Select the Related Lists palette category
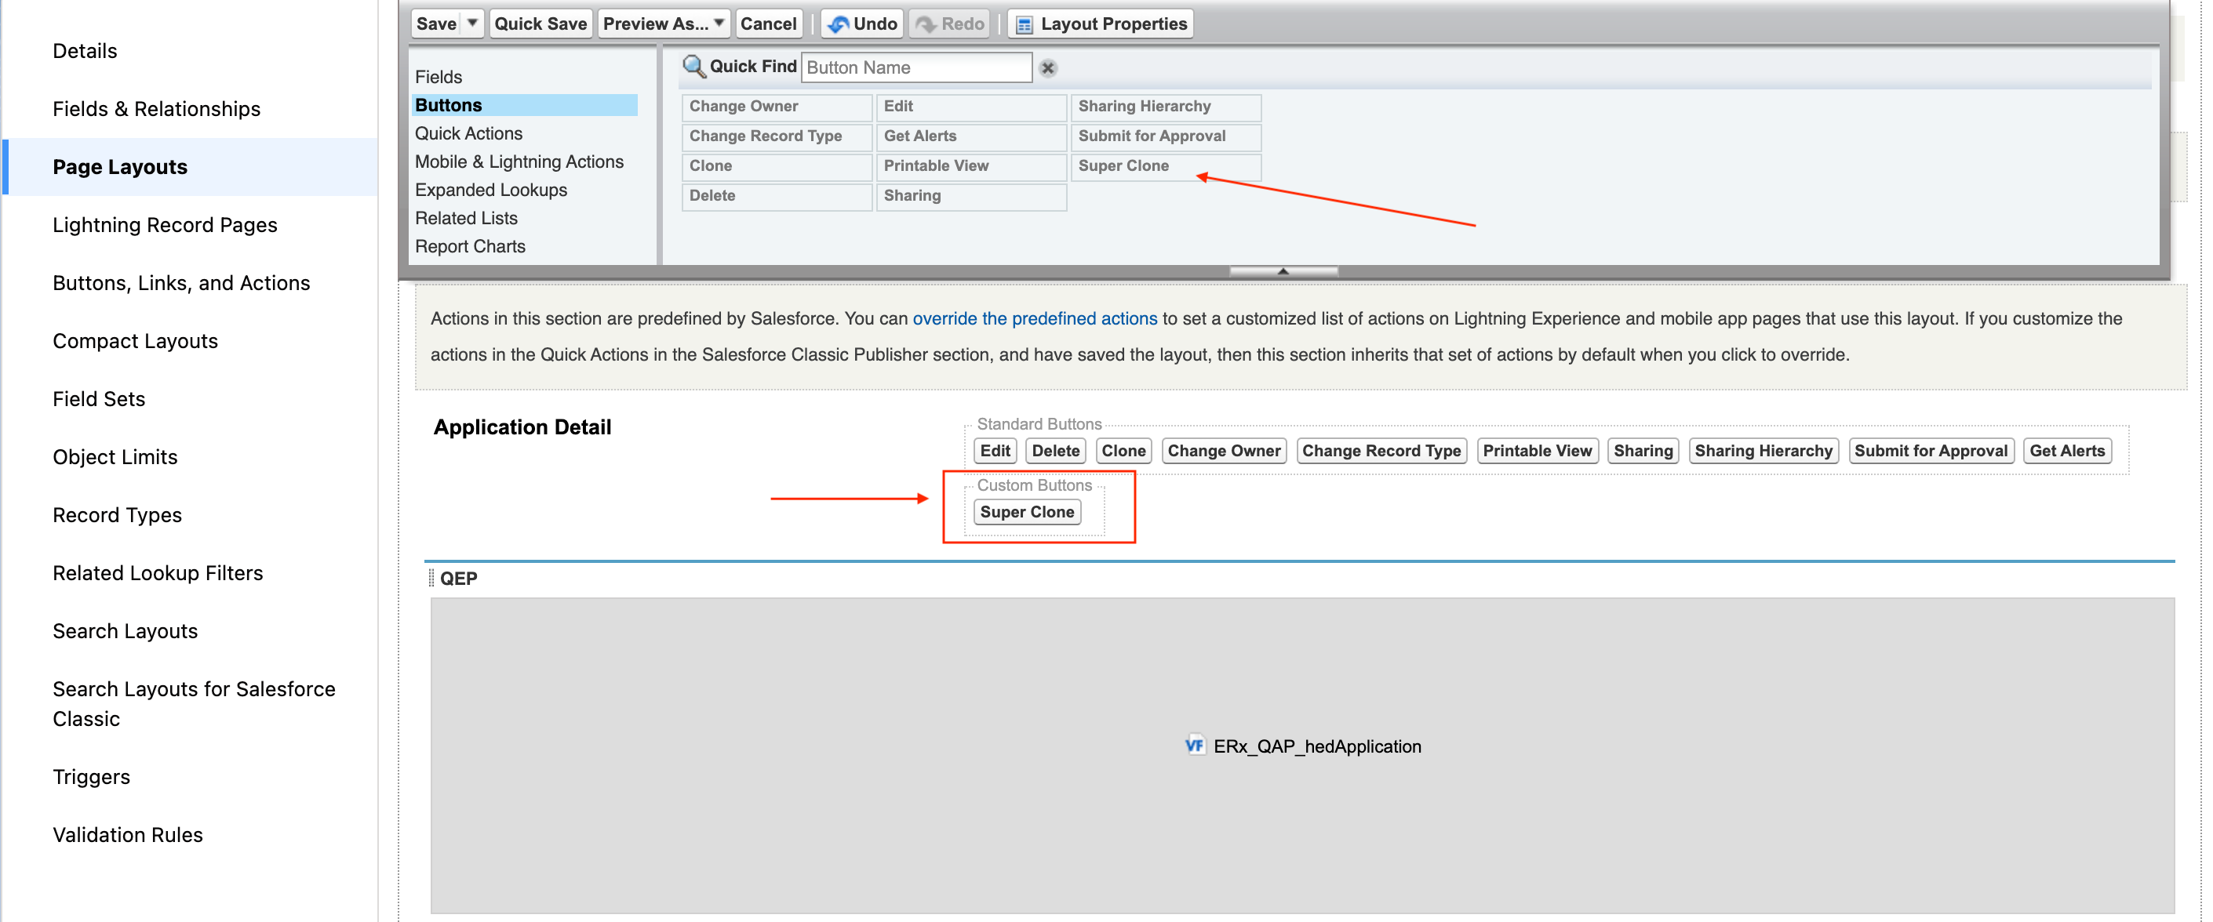 (466, 218)
